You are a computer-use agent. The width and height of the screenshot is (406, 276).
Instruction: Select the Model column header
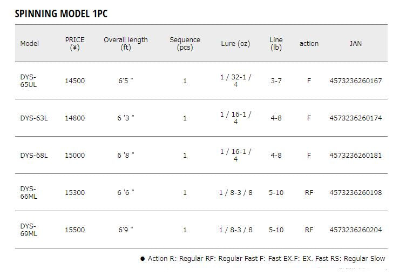[x=29, y=44]
